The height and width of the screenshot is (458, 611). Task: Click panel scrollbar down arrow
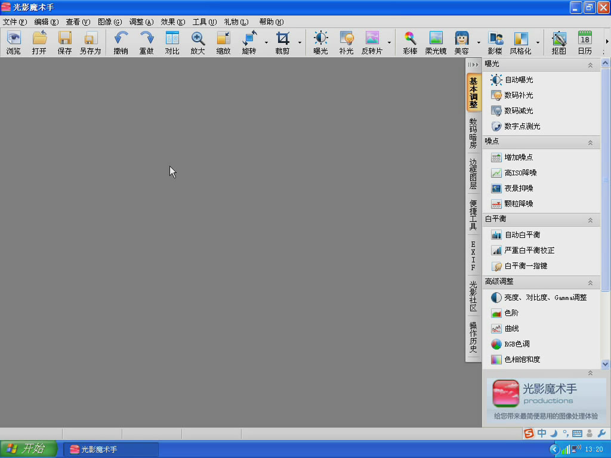point(605,364)
